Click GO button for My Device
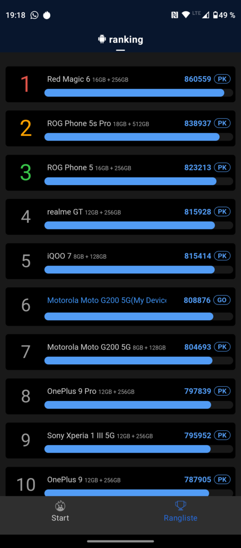This screenshot has height=548, width=241. [x=222, y=300]
